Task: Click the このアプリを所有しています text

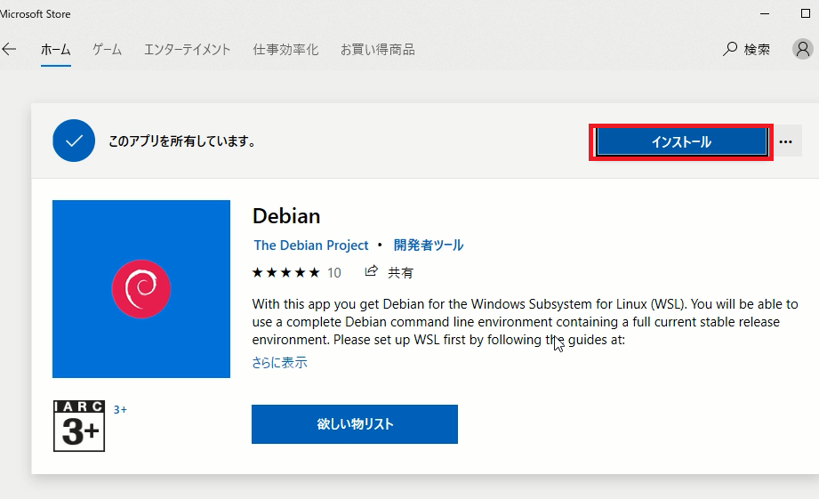Action: point(181,141)
